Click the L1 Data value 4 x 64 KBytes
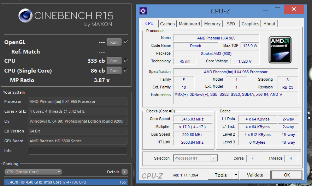The width and height of the screenshot is (312, 186). [257, 119]
